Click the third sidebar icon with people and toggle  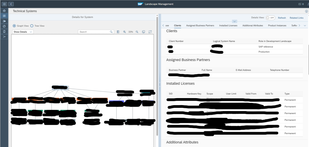4,21
